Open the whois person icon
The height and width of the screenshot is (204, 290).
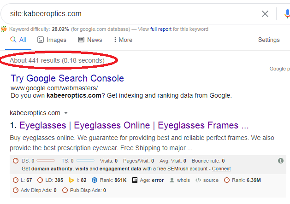pos(172,180)
